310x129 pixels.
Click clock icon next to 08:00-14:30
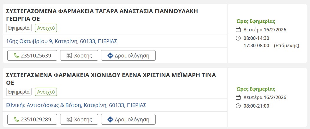pos(238,38)
